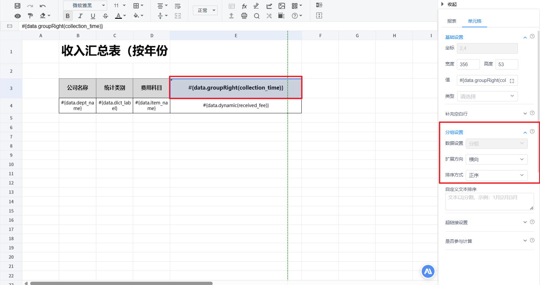Open the blue AI assistant button
Viewport: 540px width, 285px height.
[x=428, y=272]
